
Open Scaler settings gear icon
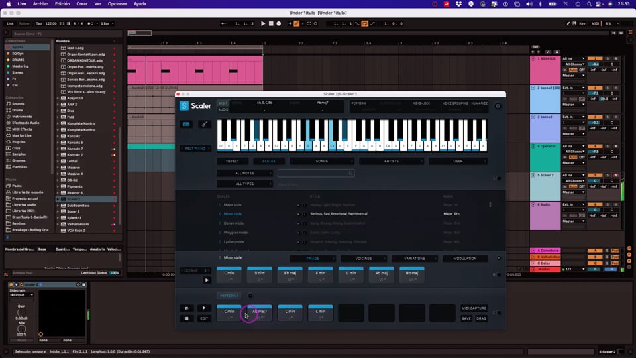pyautogui.click(x=498, y=106)
